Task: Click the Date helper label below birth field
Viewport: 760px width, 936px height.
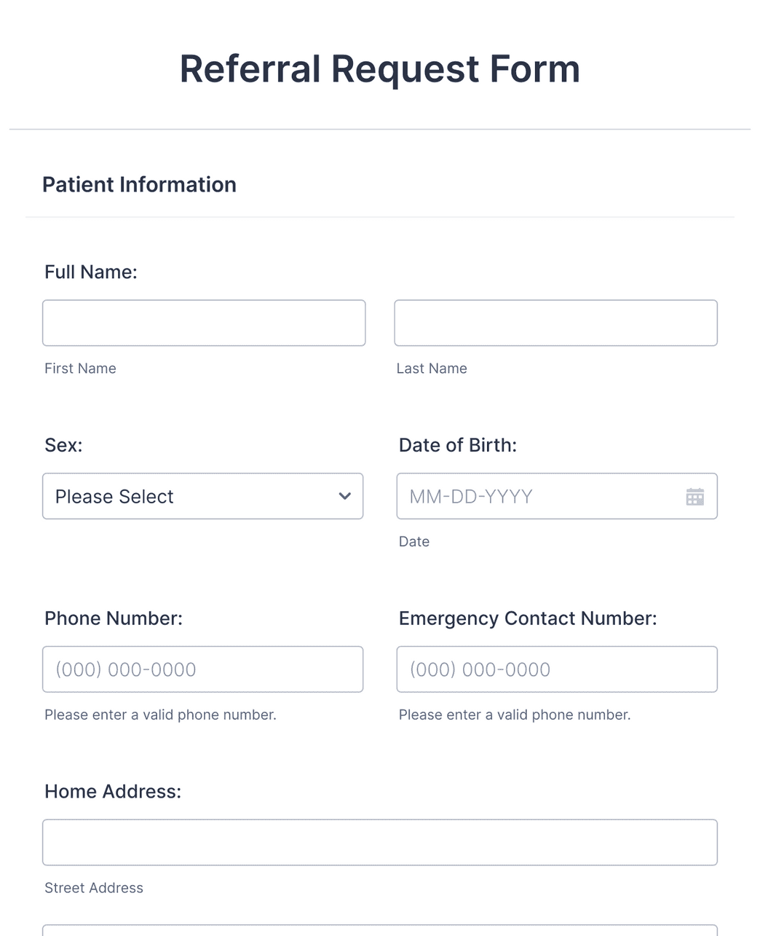Action: point(414,541)
